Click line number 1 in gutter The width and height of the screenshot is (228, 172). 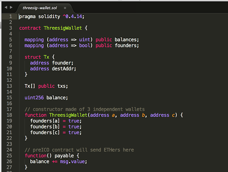pos(11,16)
